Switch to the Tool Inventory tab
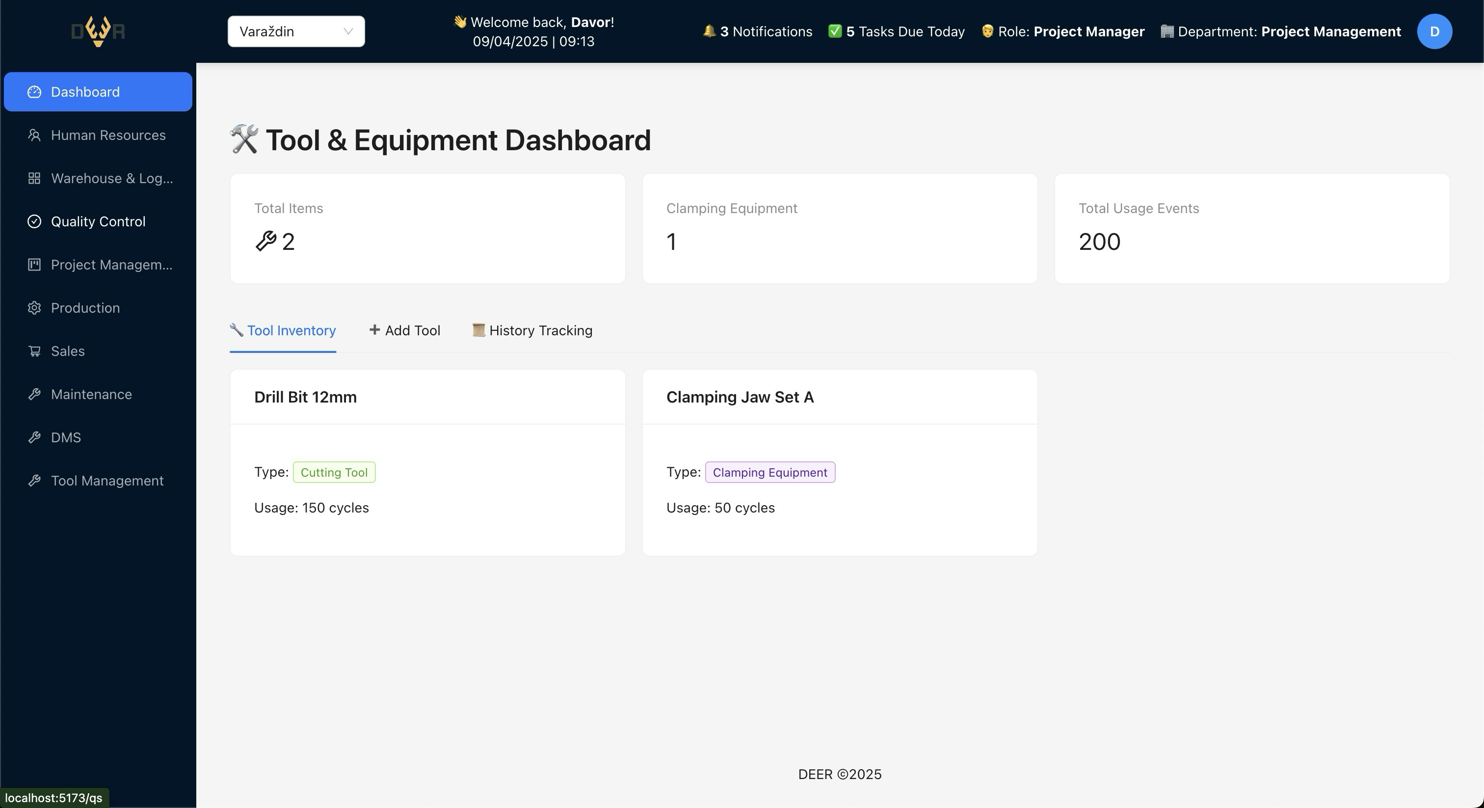This screenshot has height=808, width=1484. click(283, 330)
